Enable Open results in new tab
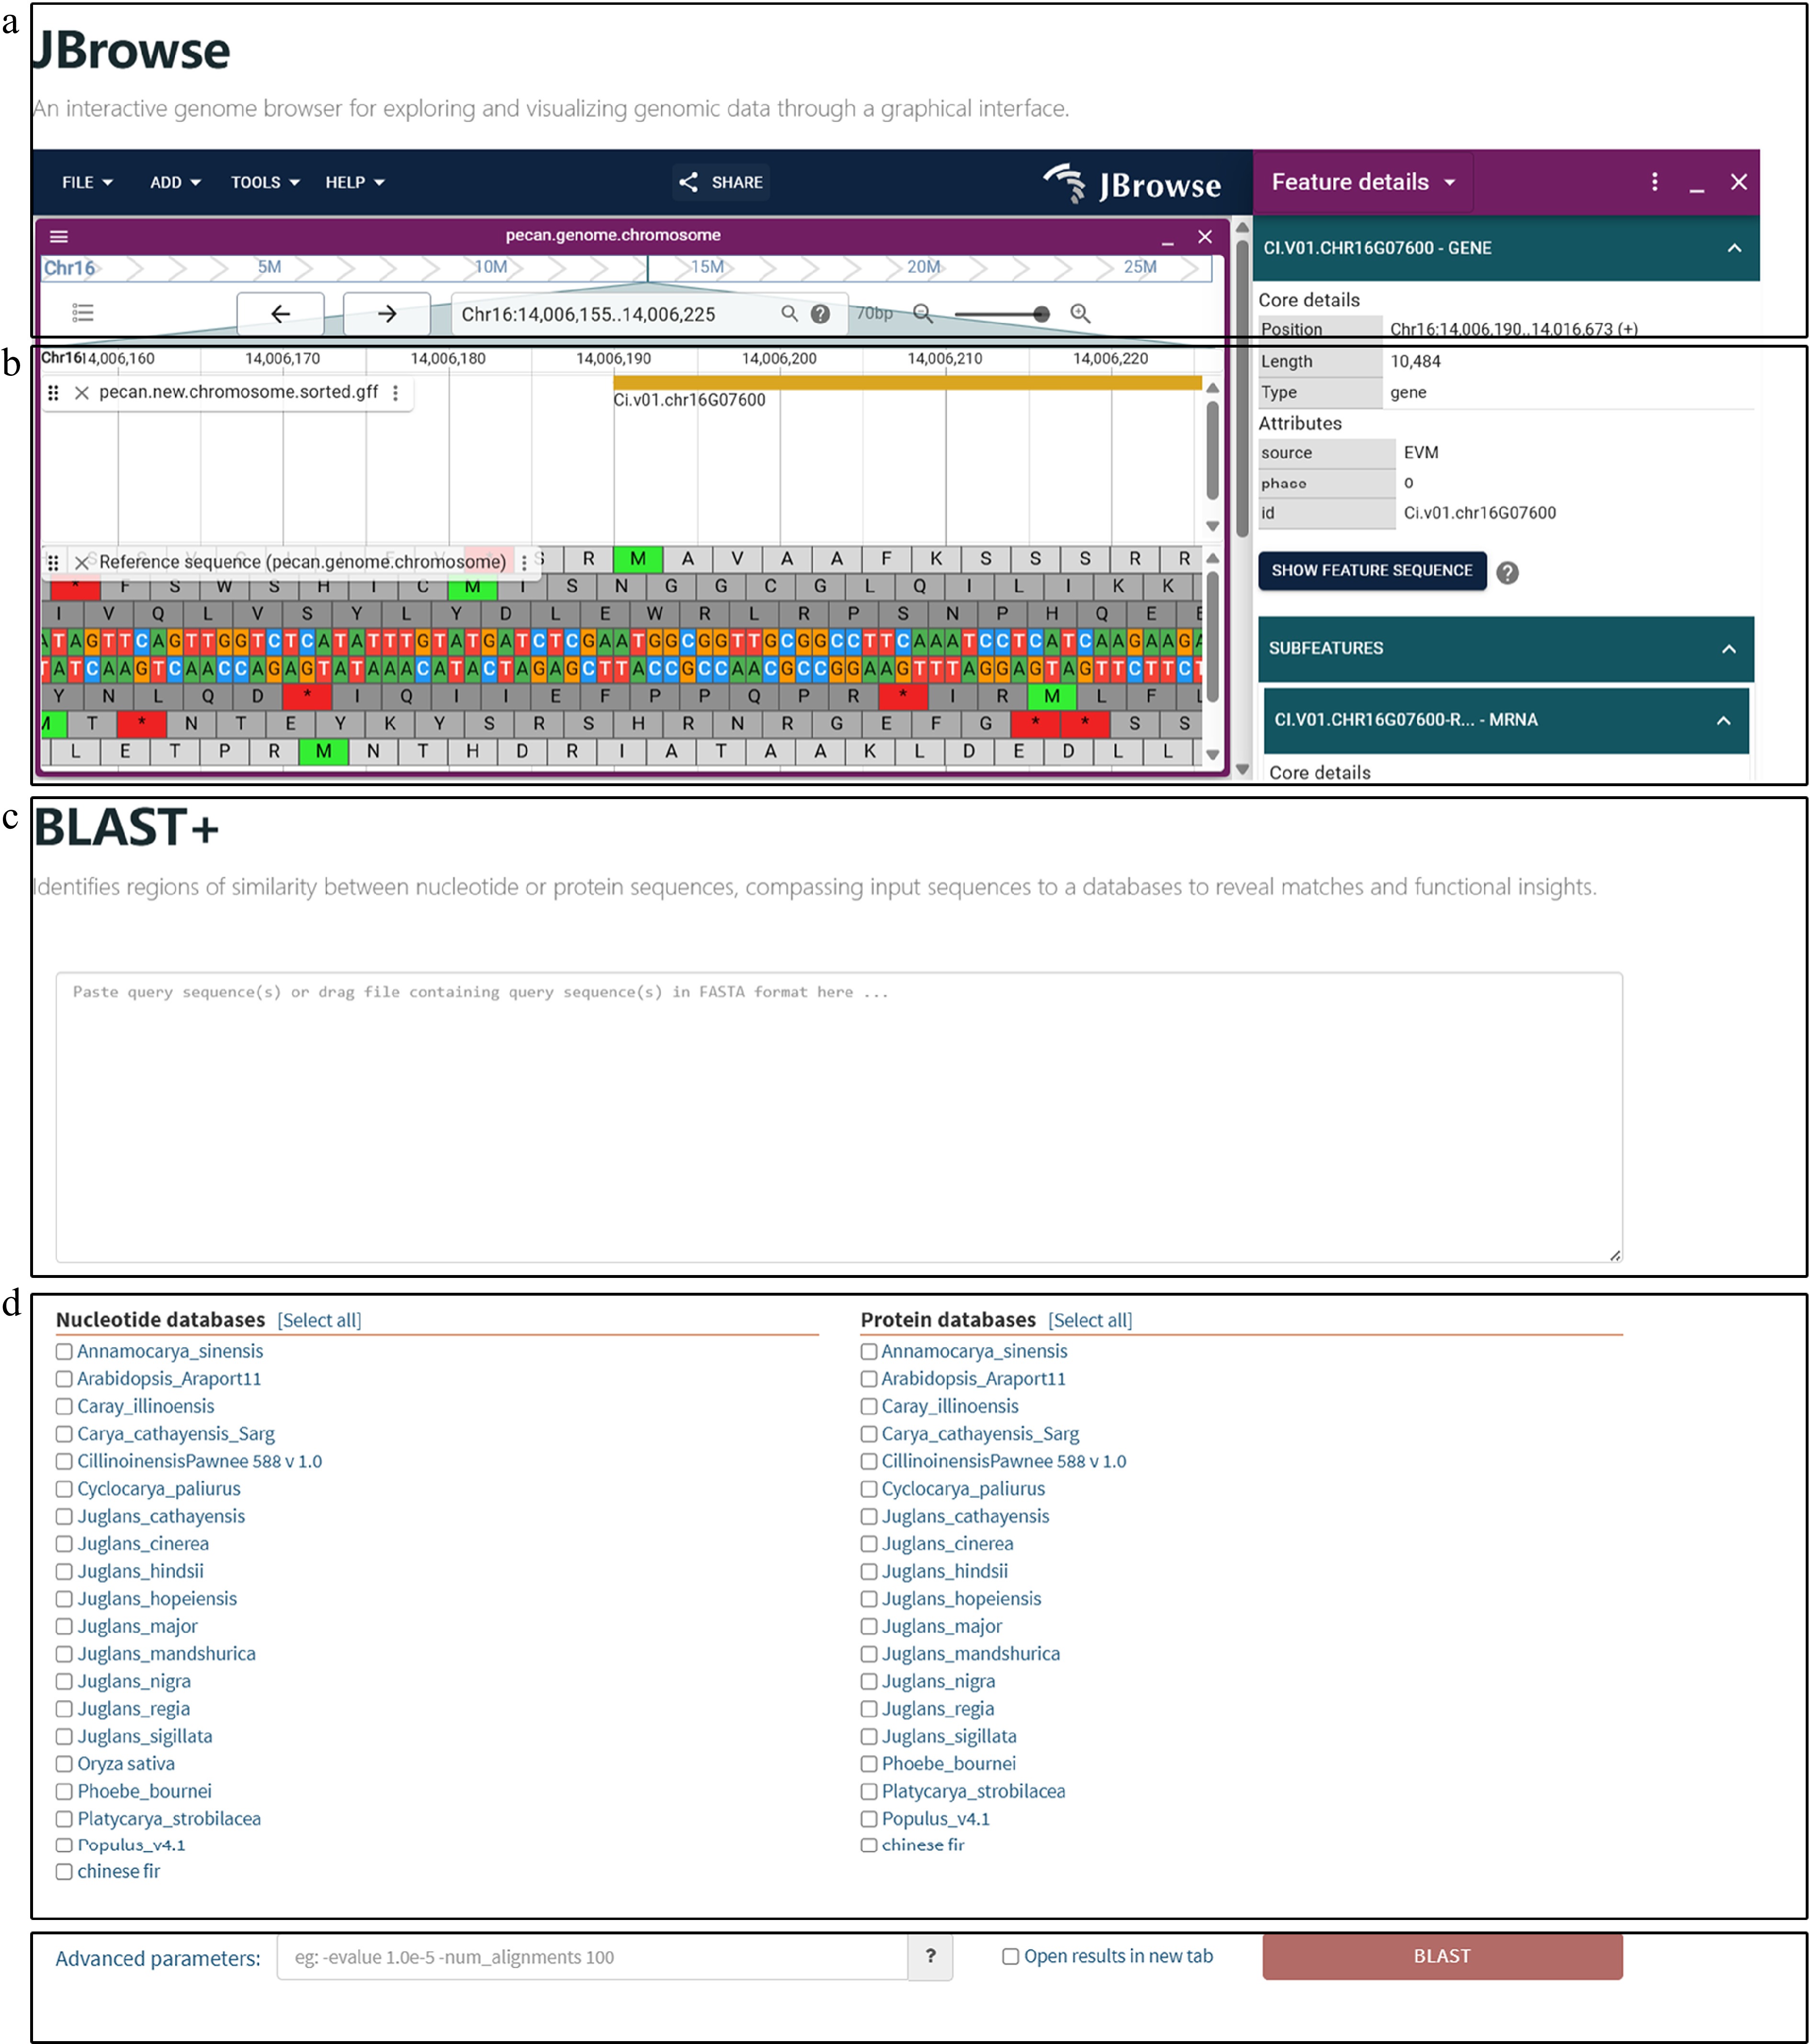This screenshot has width=1810, height=2044. 1011,1957
